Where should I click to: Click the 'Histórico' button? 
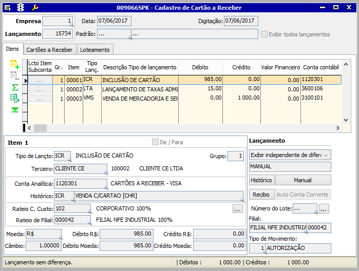pyautogui.click(x=261, y=180)
